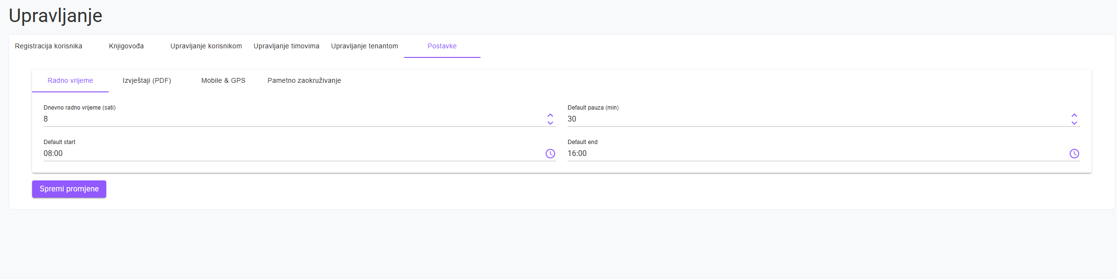The height and width of the screenshot is (279, 1117).
Task: Switch to the Knjigovođa tab
Action: pyautogui.click(x=126, y=46)
